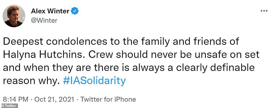Image resolution: width=272 pixels, height=108 pixels.
Task: Open the Oct 21, 2021 date link
Action: pyautogui.click(x=54, y=99)
